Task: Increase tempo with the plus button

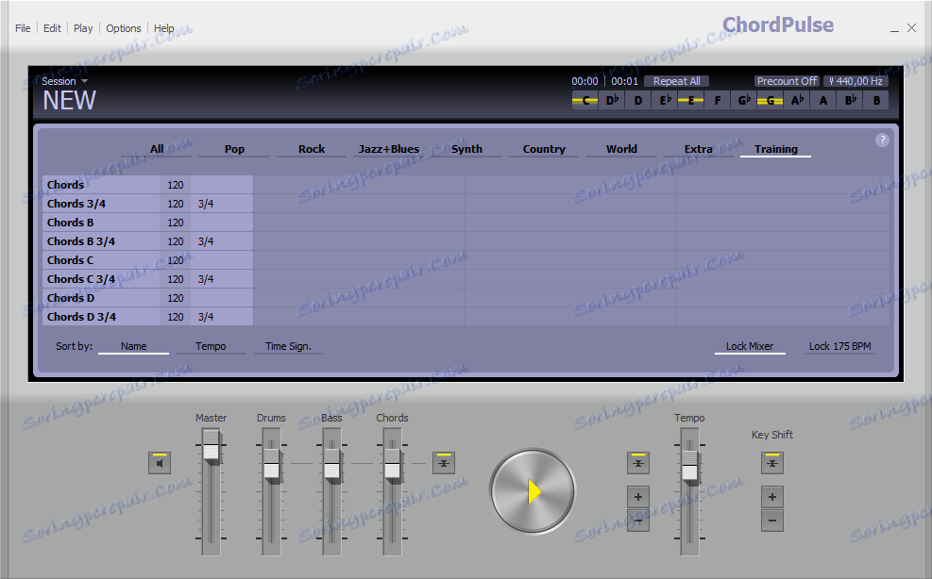Action: tap(637, 497)
